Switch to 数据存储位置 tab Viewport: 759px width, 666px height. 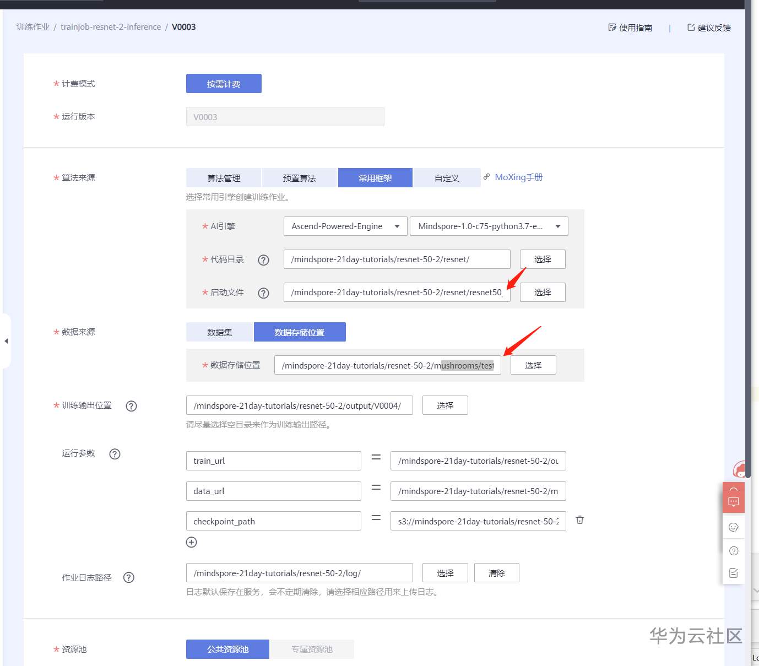(x=300, y=332)
